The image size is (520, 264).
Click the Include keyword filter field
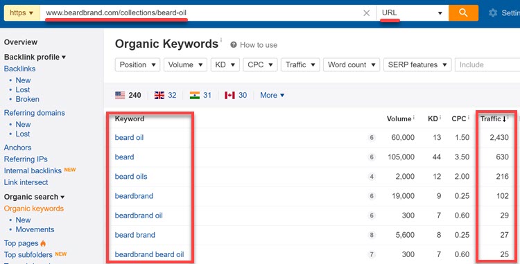[x=487, y=64]
